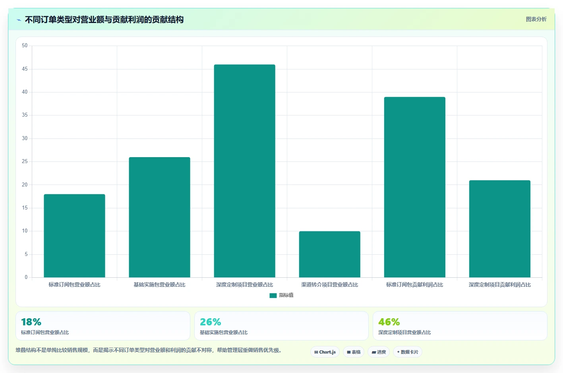Click the y-axis value 50
Screen dimensions: 563x373
(25, 46)
